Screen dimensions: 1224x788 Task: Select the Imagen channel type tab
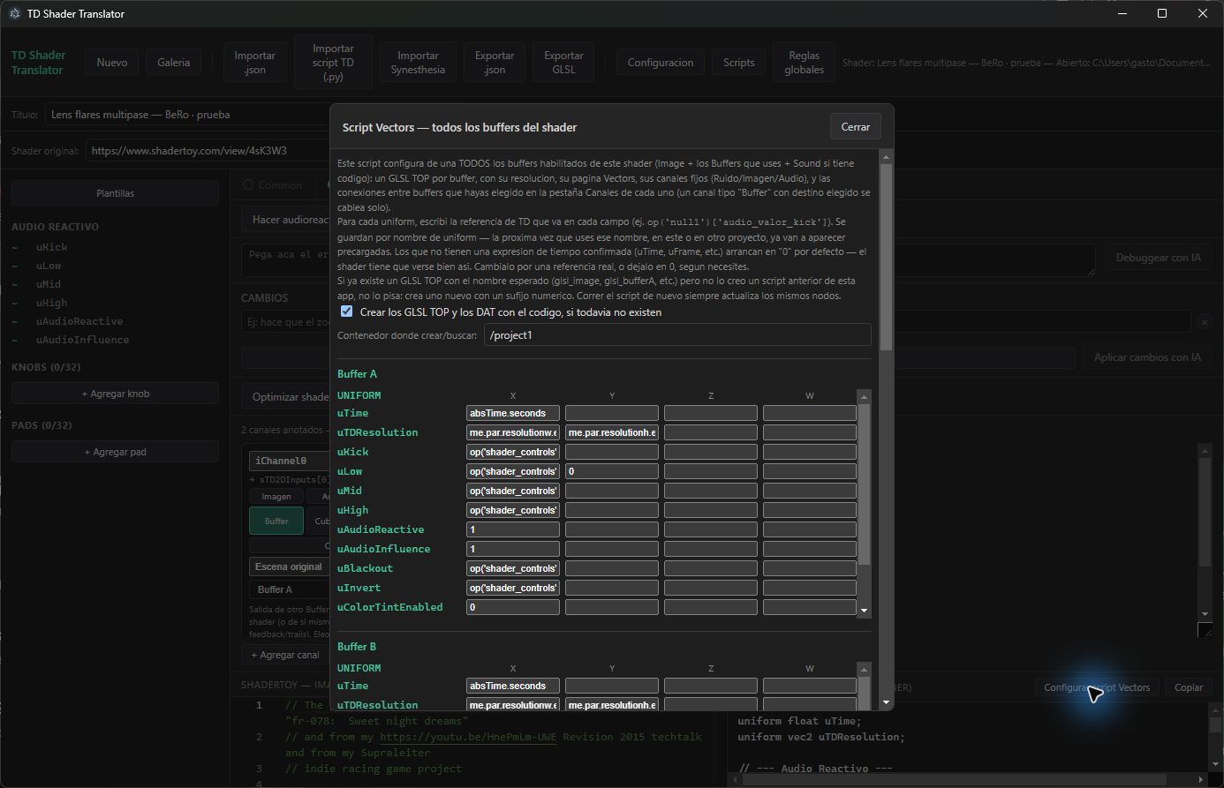276,497
